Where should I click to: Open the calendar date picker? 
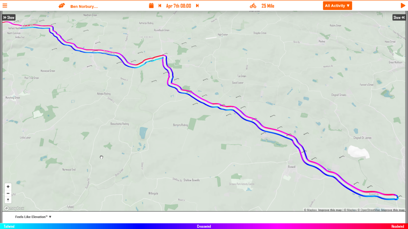[151, 6]
